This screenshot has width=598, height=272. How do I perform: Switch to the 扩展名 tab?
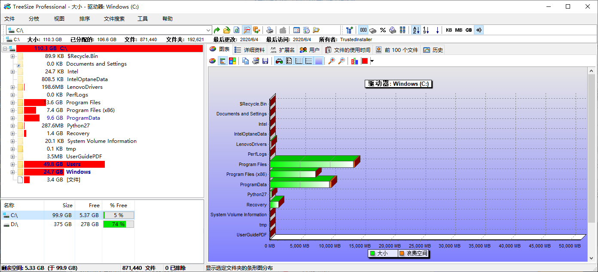pyautogui.click(x=282, y=50)
